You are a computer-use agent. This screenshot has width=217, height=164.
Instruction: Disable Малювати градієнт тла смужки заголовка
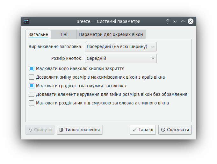coord(32,86)
